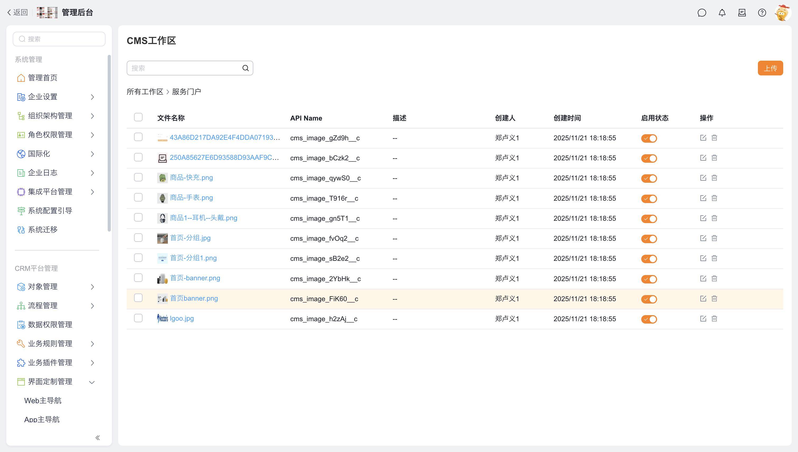Click the search magnifier in CMS search box
Image resolution: width=798 pixels, height=452 pixels.
pos(245,68)
